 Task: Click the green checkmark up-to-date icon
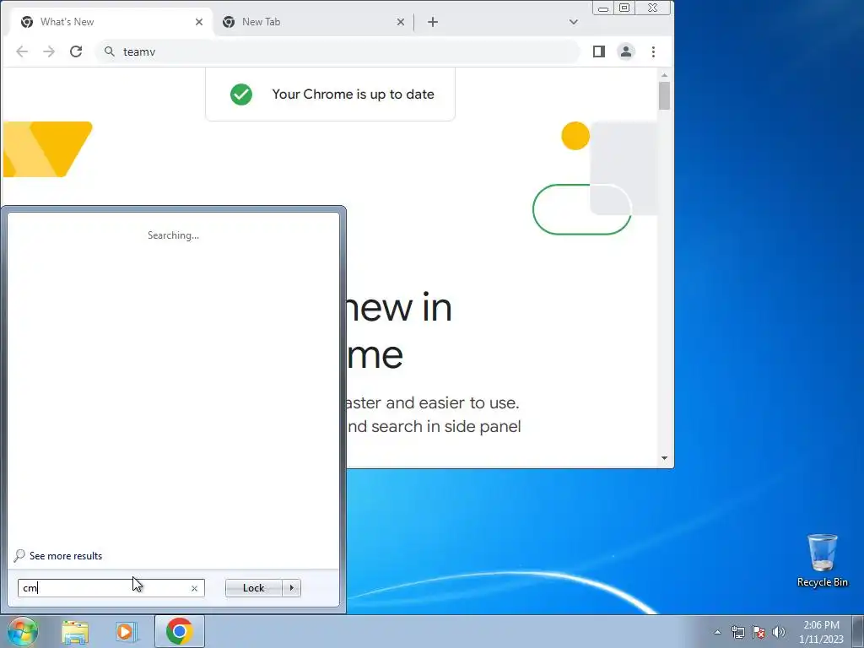pyautogui.click(x=241, y=94)
